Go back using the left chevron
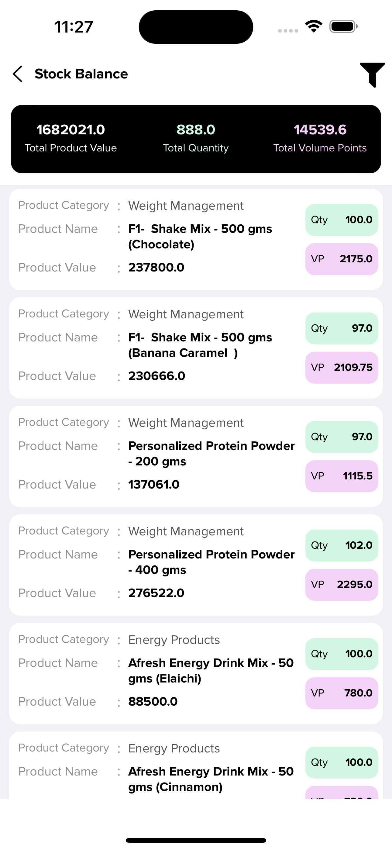This screenshot has width=392, height=850. coord(18,74)
